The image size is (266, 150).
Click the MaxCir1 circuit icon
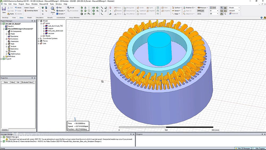click(6, 26)
